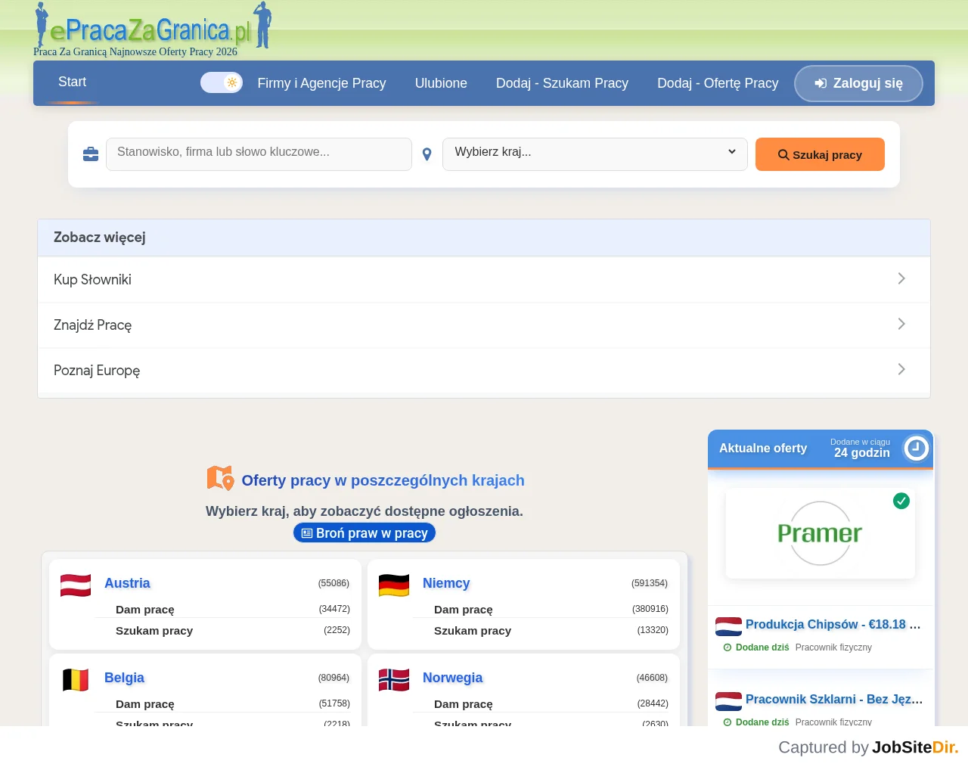Click Pracownik fizyczny under Produkcja Chipsów
This screenshot has width=968, height=770.
pyautogui.click(x=833, y=647)
